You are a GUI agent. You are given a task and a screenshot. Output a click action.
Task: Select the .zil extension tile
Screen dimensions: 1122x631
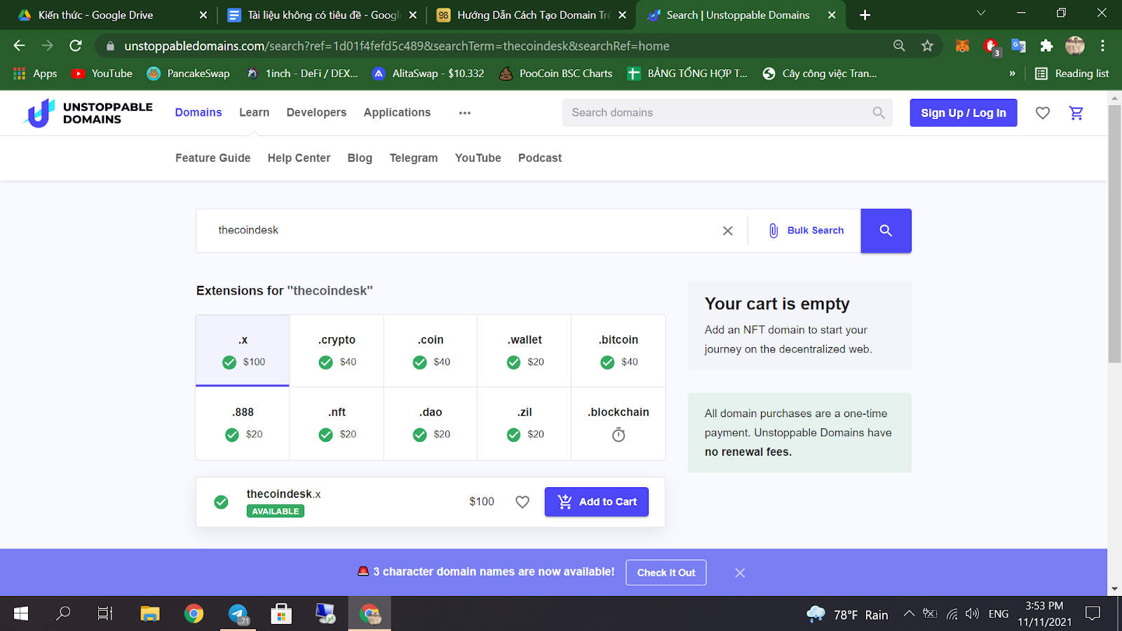525,423
